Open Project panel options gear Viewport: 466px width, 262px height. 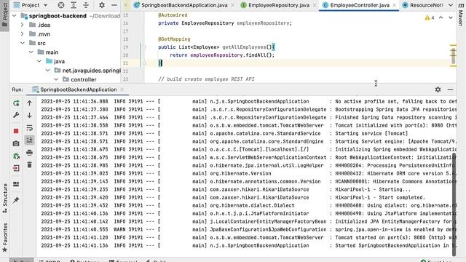(102, 5)
